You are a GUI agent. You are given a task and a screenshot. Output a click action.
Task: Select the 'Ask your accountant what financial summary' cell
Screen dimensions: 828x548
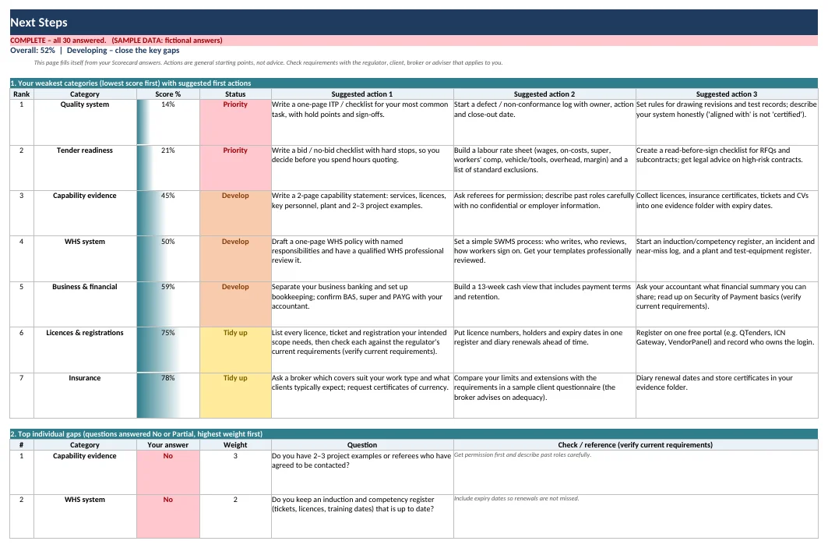pyautogui.click(x=727, y=304)
